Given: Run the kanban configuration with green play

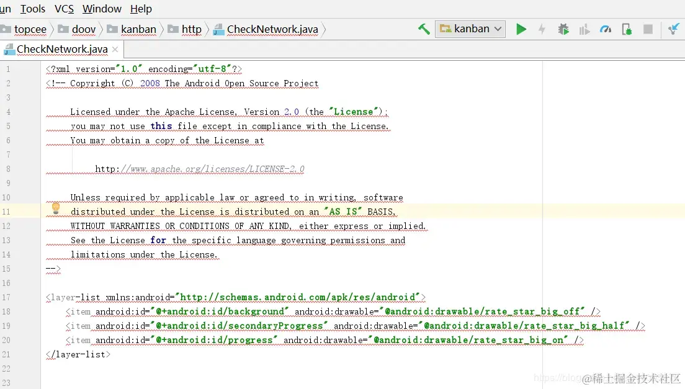Looking at the screenshot, I should [x=521, y=29].
